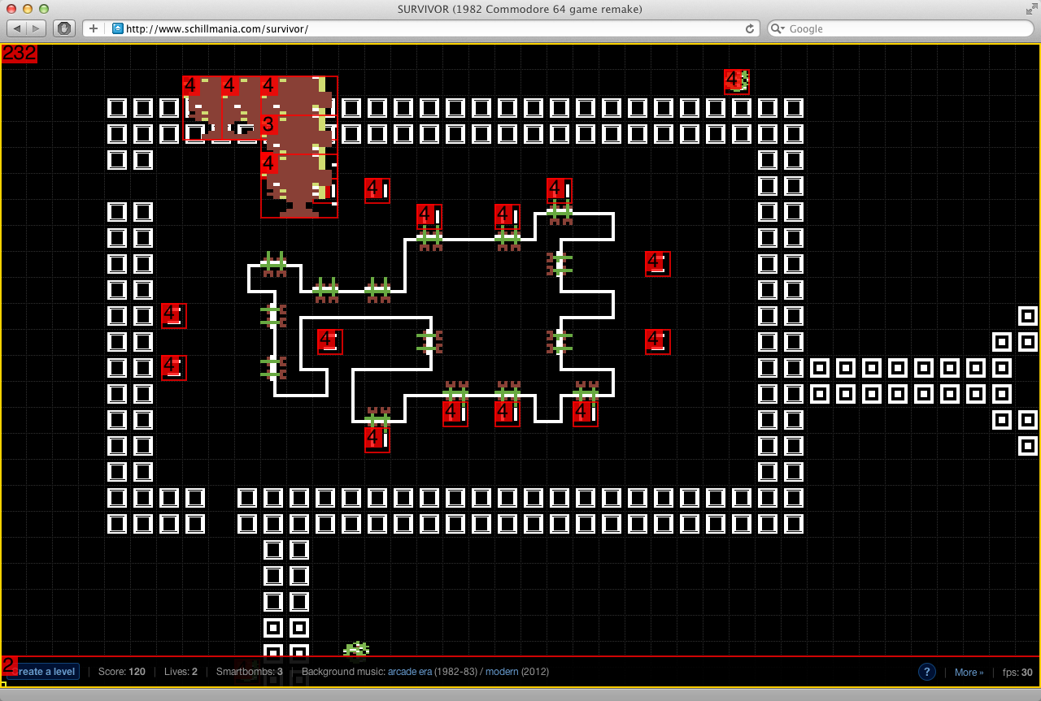Image resolution: width=1041 pixels, height=701 pixels.
Task: Enter full screen via the window's corner arrows icon
Action: tap(1032, 9)
